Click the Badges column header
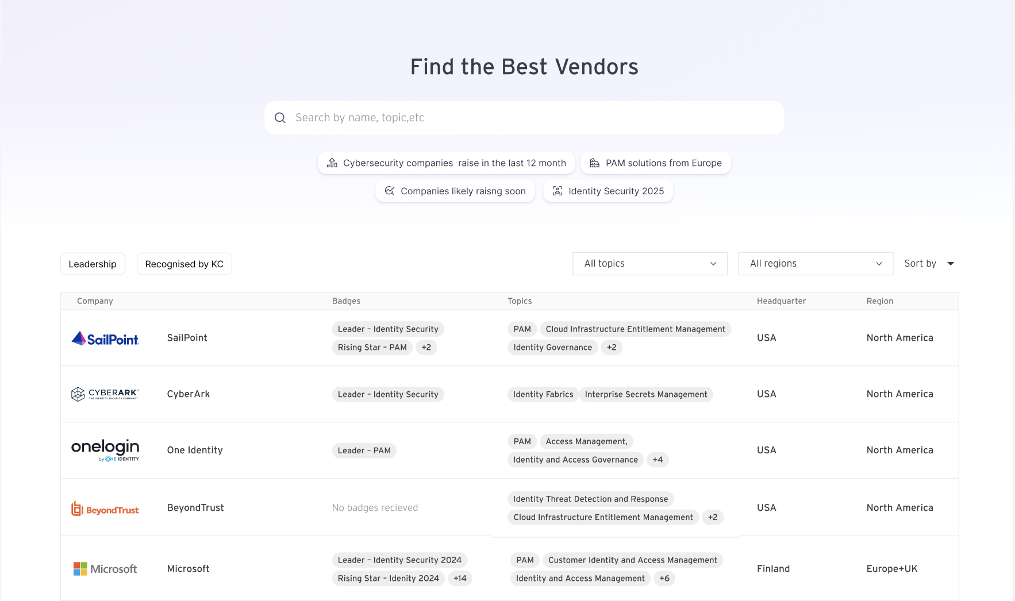The width and height of the screenshot is (1015, 601). point(346,301)
